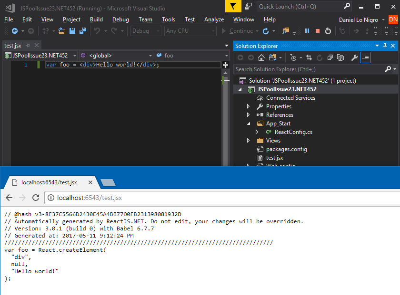Click Sync with Active Document icon
400x295 pixels.
pyautogui.click(x=309, y=58)
